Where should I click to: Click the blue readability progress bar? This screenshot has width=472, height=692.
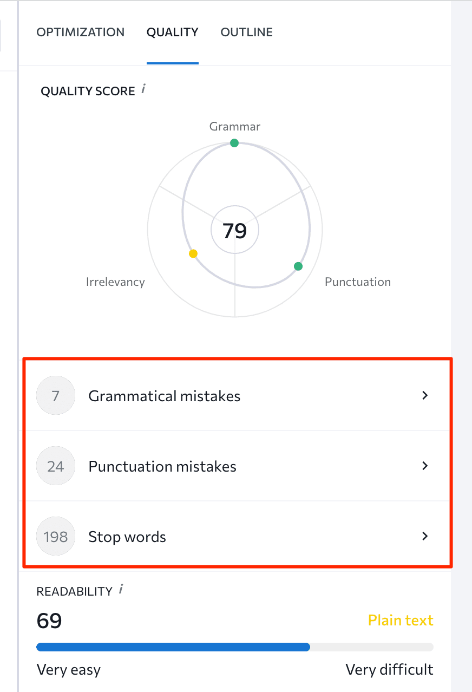point(173,647)
